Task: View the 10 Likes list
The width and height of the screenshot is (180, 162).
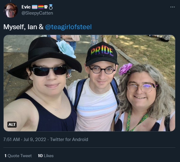Action: [46, 156]
